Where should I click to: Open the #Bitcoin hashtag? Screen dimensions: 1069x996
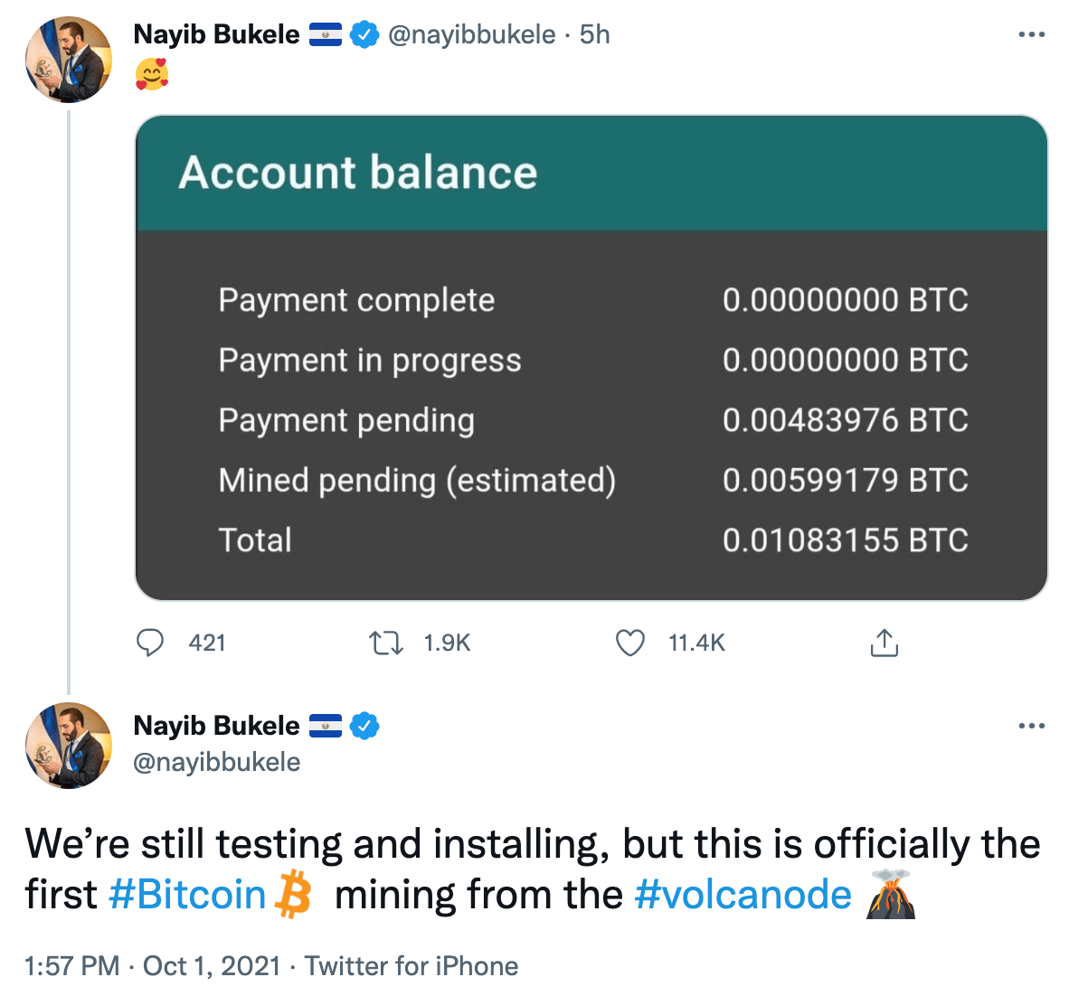pyautogui.click(x=187, y=894)
